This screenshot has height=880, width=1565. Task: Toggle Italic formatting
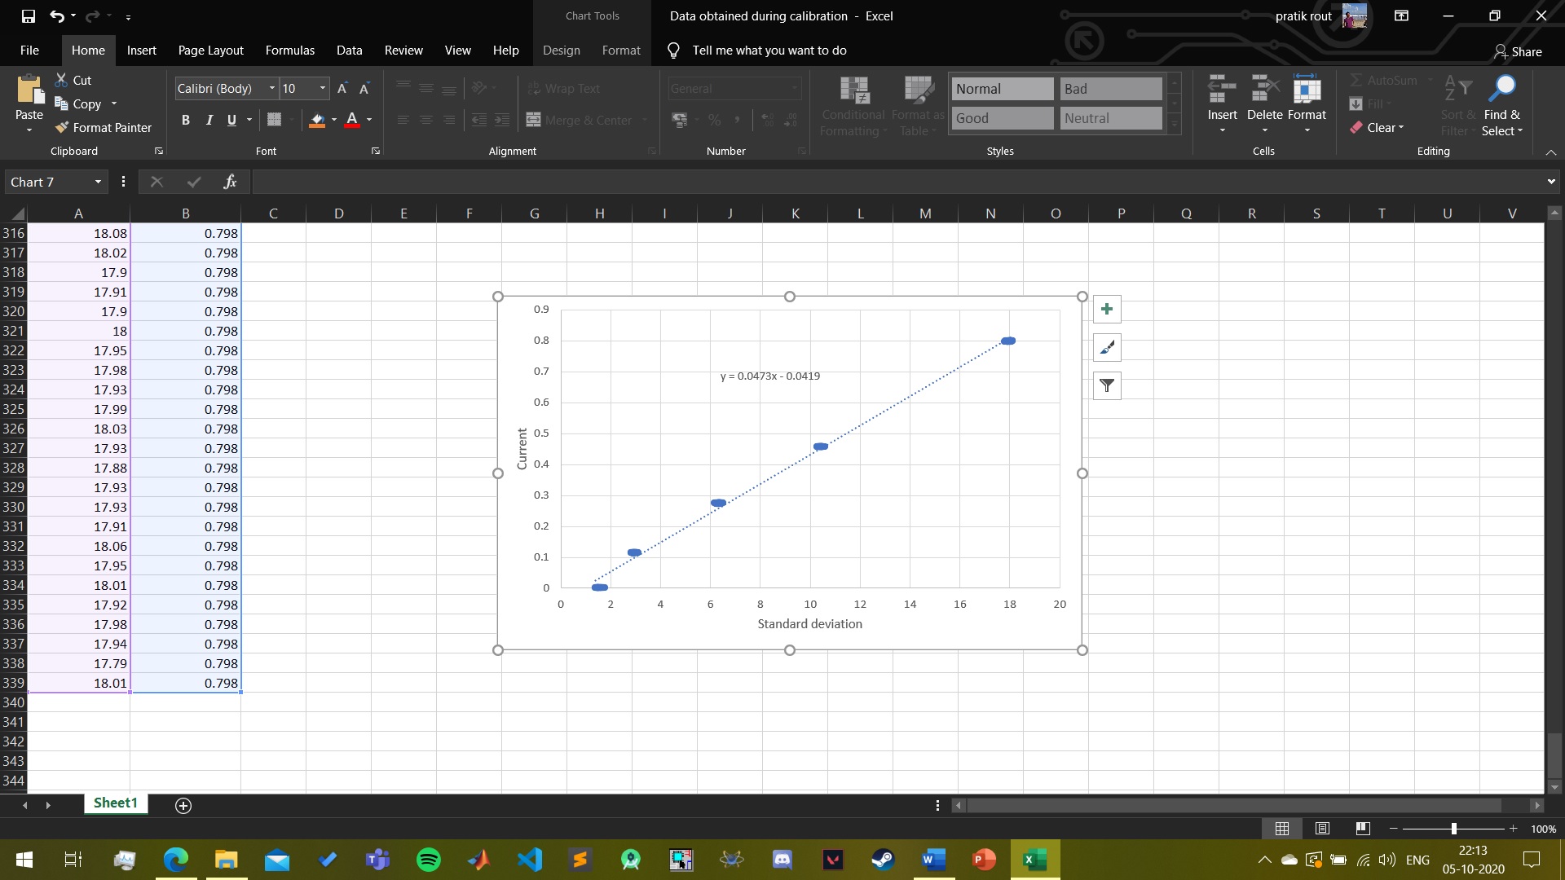coord(209,120)
